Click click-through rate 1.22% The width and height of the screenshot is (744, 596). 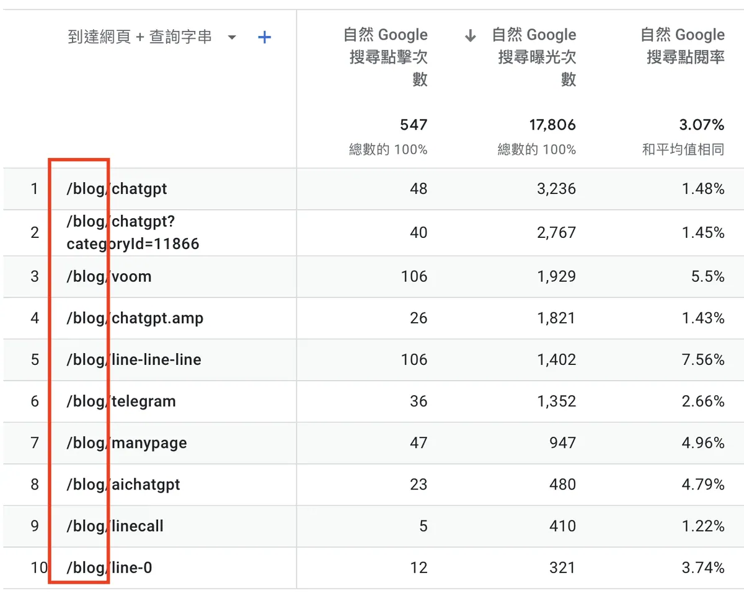click(703, 526)
